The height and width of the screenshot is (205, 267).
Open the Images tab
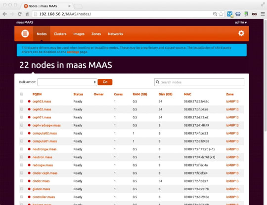pos(79,34)
